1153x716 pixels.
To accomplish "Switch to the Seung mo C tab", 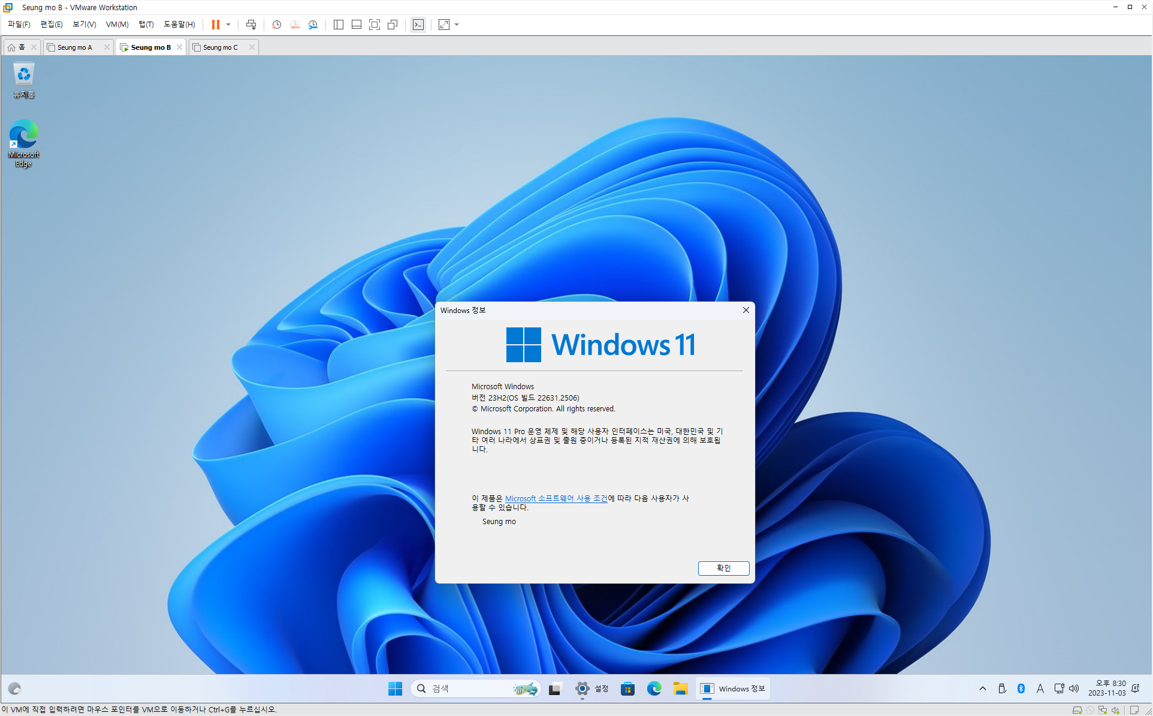I will 220,47.
